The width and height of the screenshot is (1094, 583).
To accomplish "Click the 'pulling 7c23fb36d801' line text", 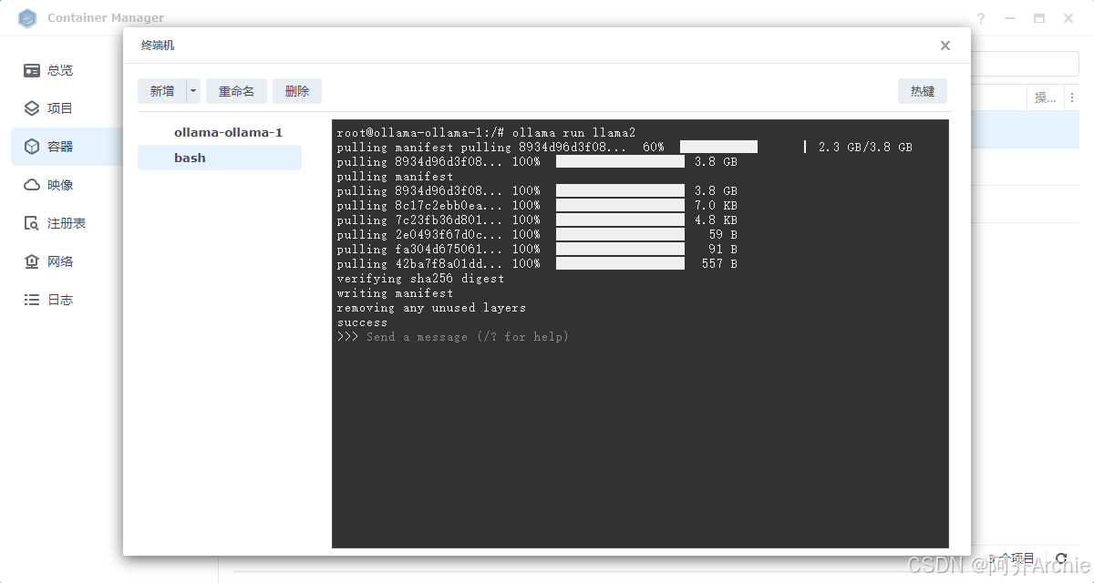I will pyautogui.click(x=419, y=220).
